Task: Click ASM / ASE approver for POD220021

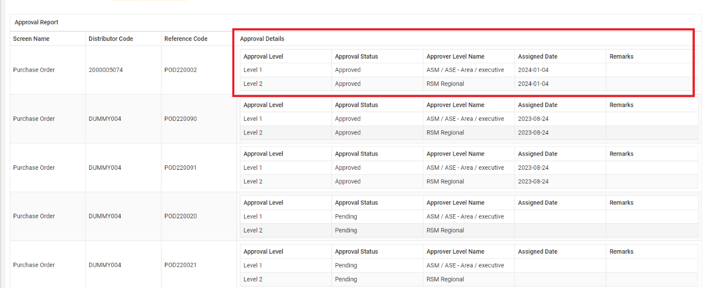Action: coord(465,265)
